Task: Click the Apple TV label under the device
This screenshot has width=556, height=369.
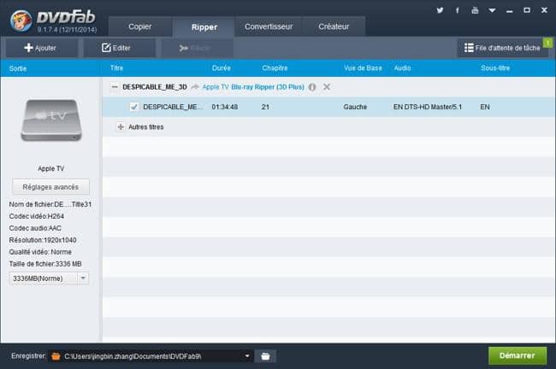Action: pos(51,168)
